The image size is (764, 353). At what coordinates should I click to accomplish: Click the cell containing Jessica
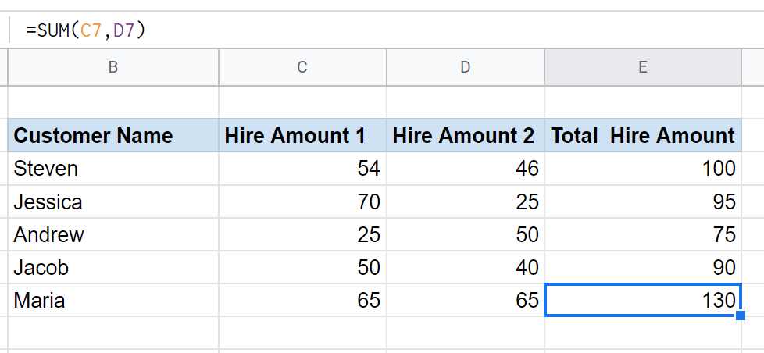(x=113, y=201)
